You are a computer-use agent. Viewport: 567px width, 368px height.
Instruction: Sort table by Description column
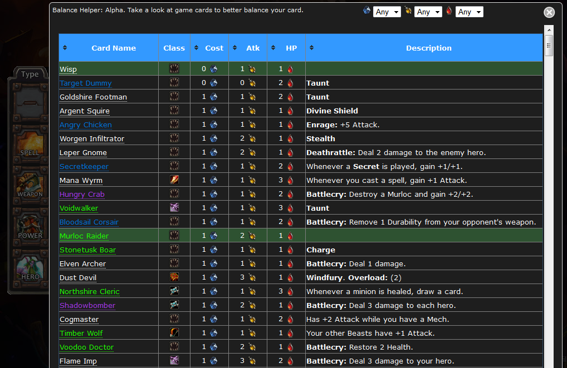pyautogui.click(x=311, y=48)
